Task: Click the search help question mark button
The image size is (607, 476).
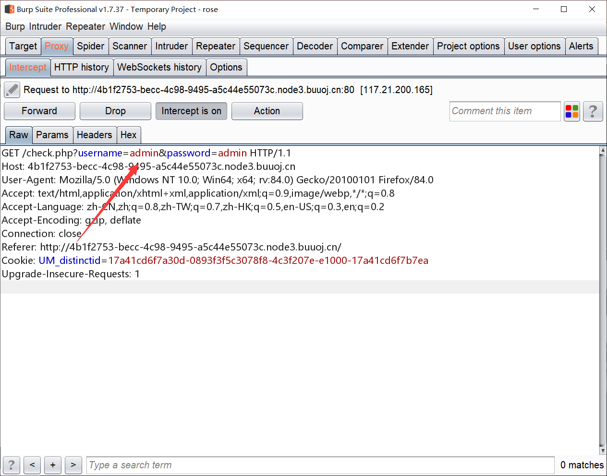Action: tap(12, 465)
